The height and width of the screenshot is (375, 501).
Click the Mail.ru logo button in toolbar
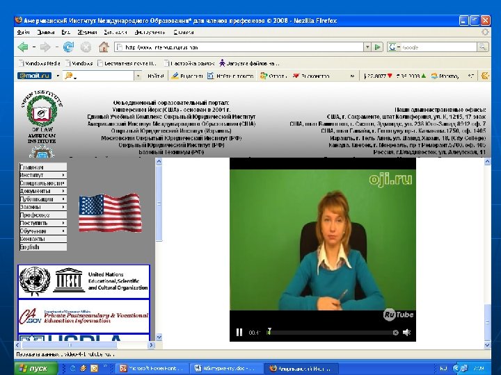pyautogui.click(x=34, y=76)
